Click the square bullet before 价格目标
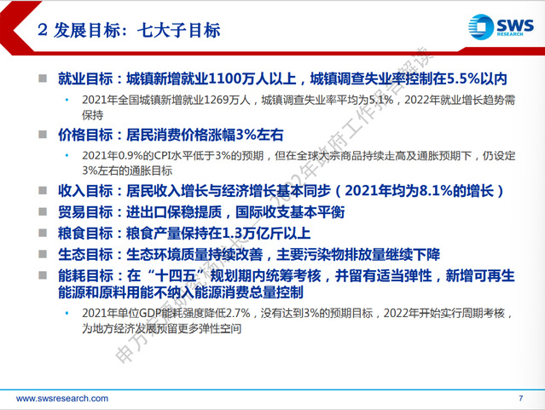545x410 pixels. point(42,134)
